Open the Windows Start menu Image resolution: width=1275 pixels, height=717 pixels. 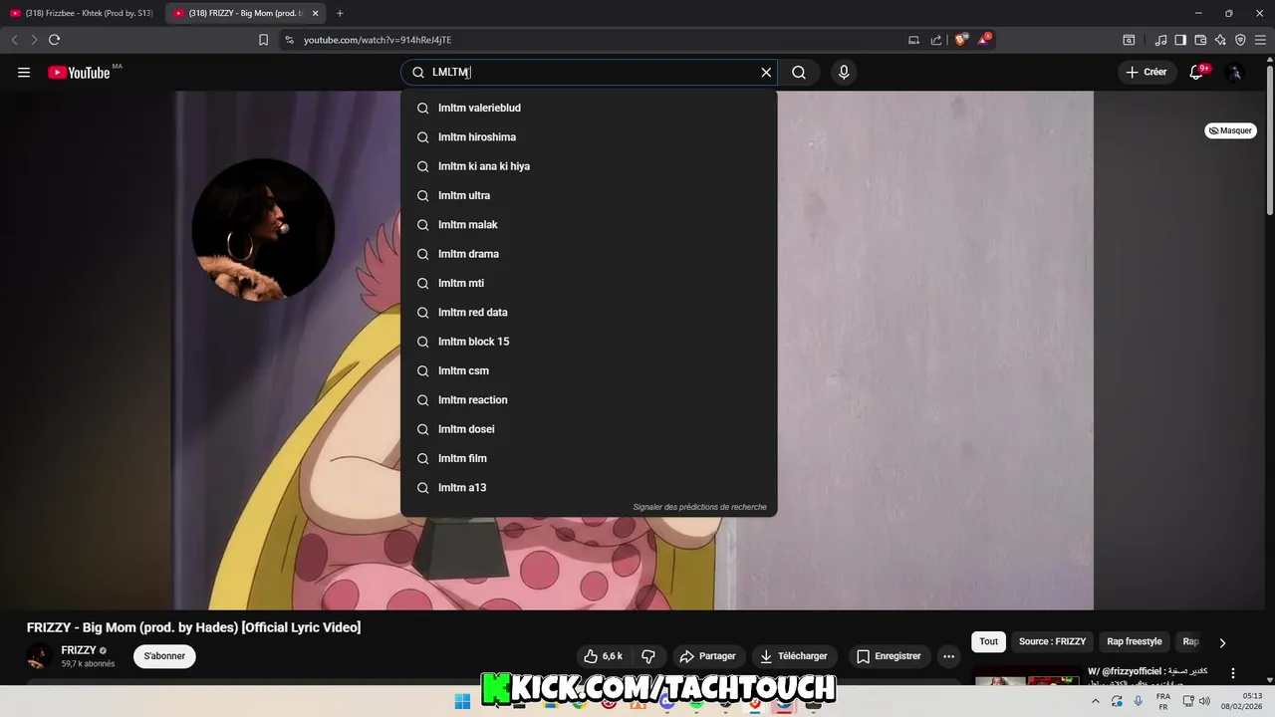(462, 702)
